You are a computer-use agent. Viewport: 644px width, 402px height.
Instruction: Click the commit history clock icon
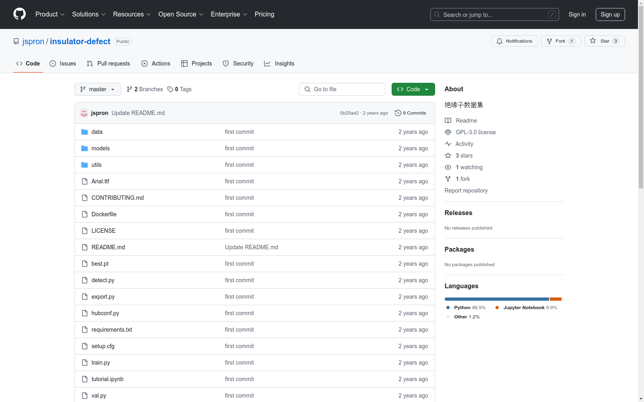(x=398, y=113)
